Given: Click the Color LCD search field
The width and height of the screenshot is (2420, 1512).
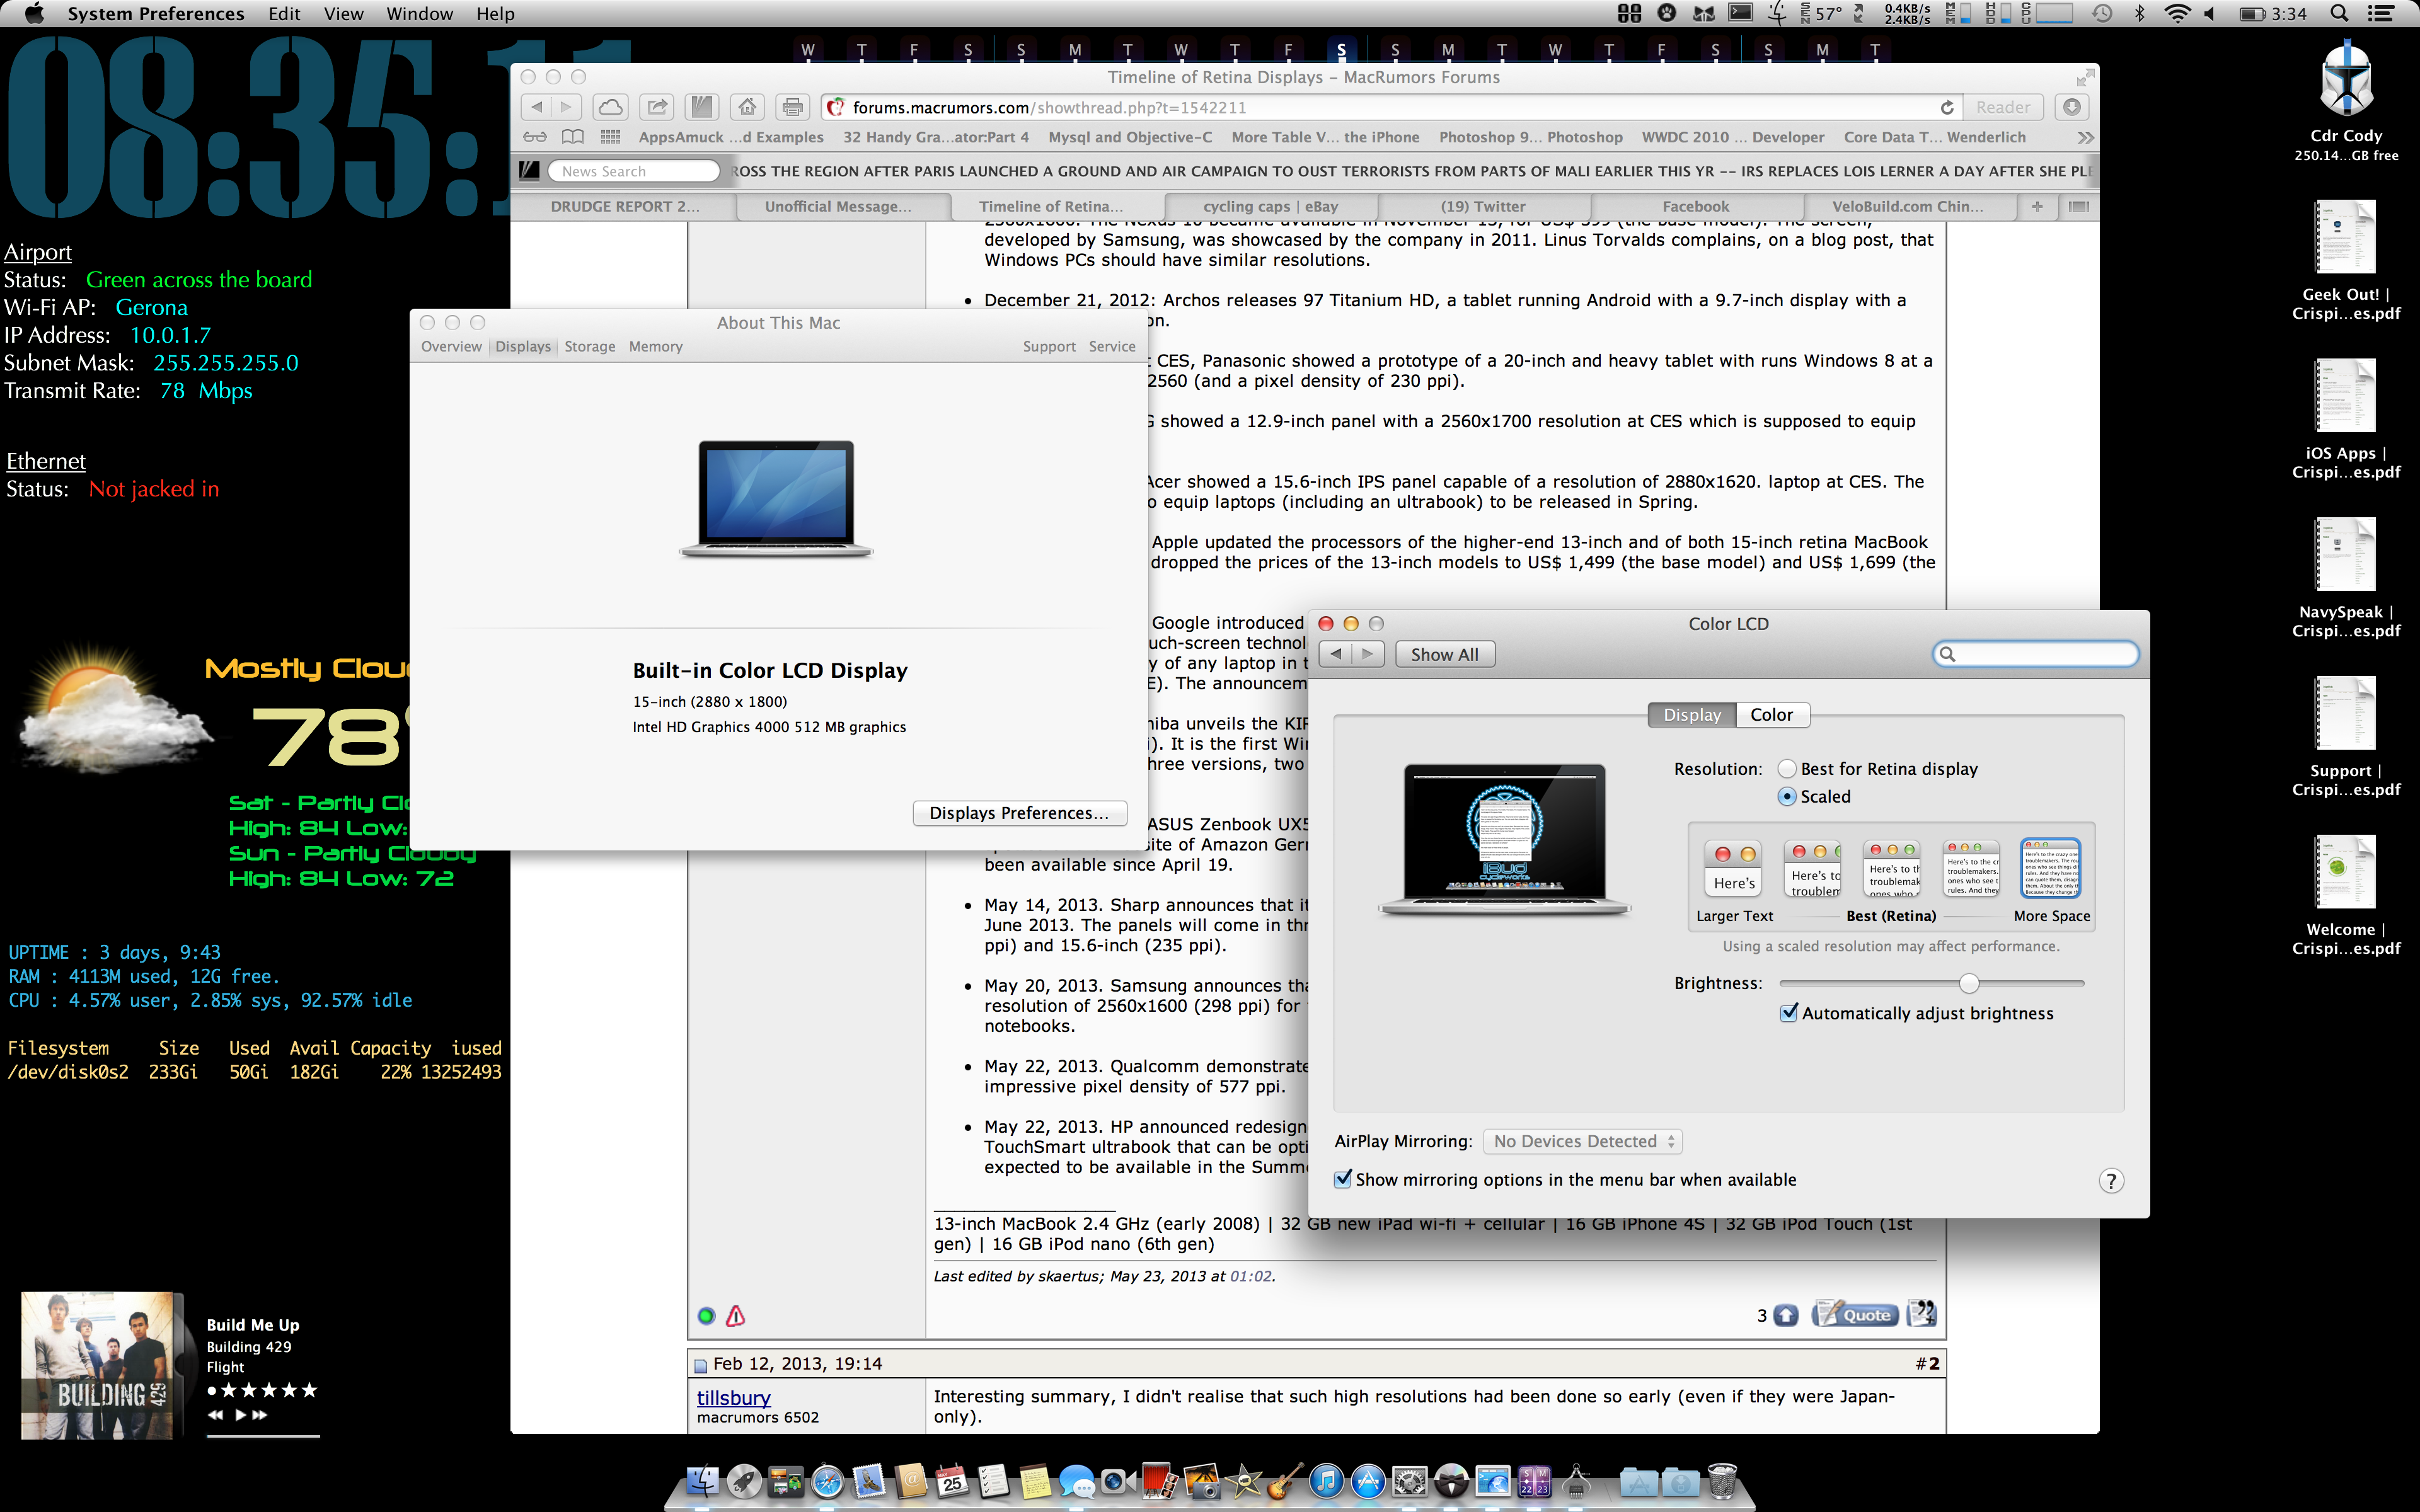Looking at the screenshot, I should pyautogui.click(x=2035, y=654).
